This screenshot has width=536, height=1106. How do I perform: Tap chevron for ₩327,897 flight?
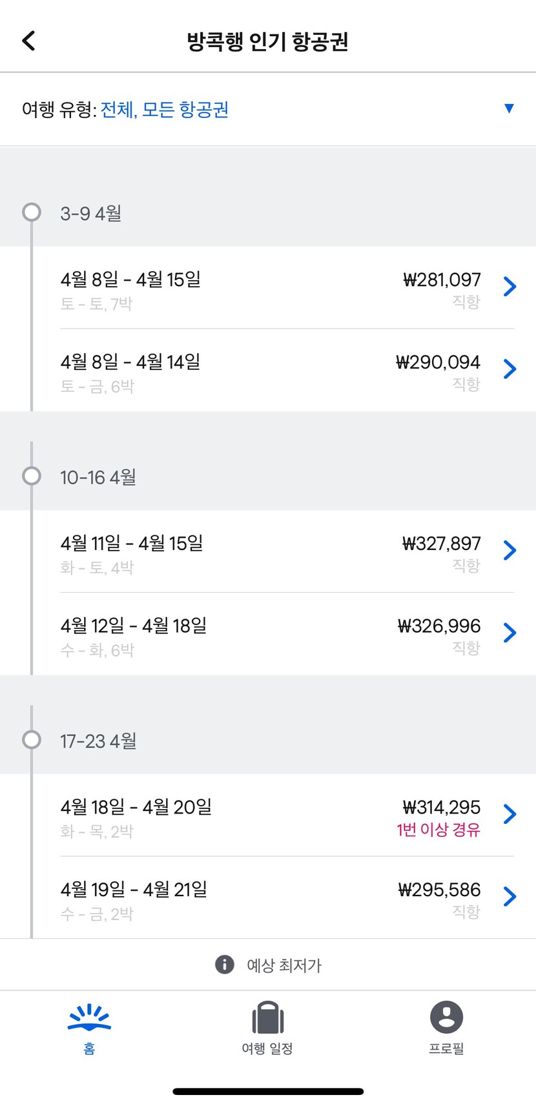tap(510, 550)
